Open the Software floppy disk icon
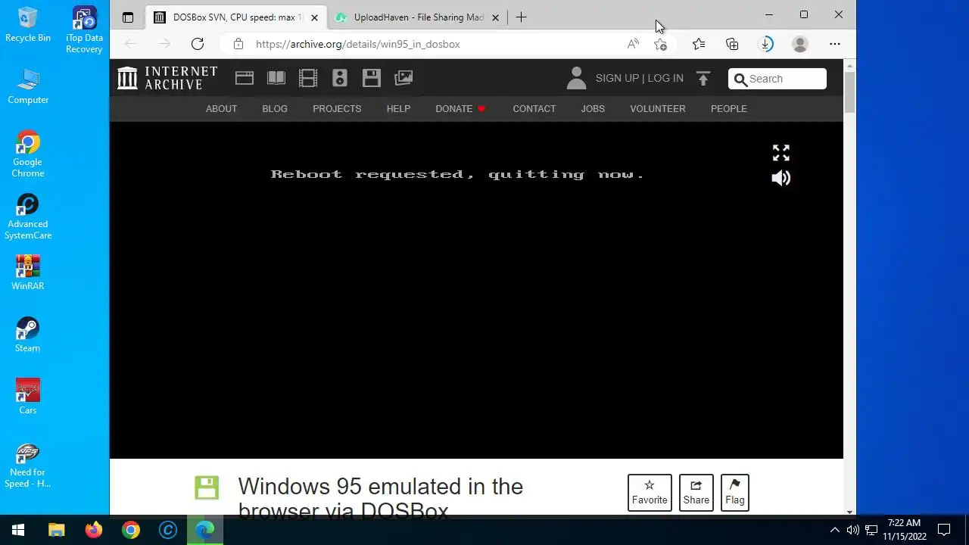Viewport: 969px width, 545px height. (371, 78)
